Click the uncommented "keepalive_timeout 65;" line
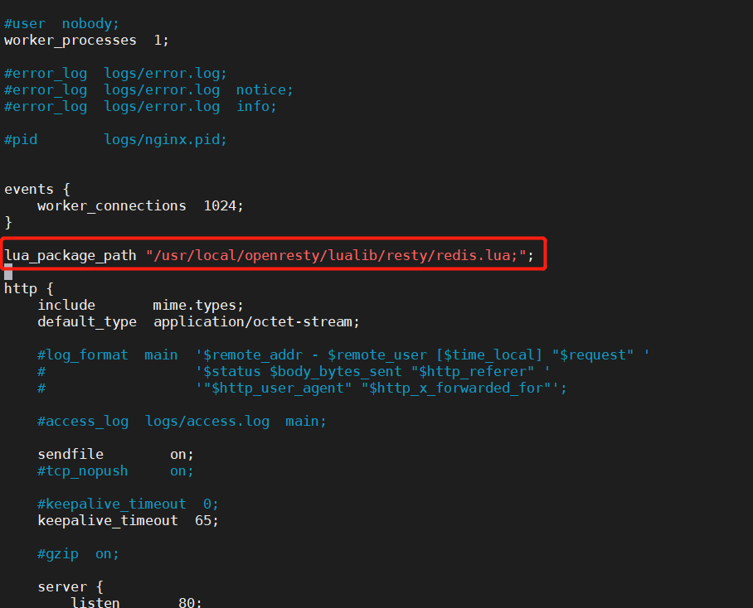 tap(128, 520)
